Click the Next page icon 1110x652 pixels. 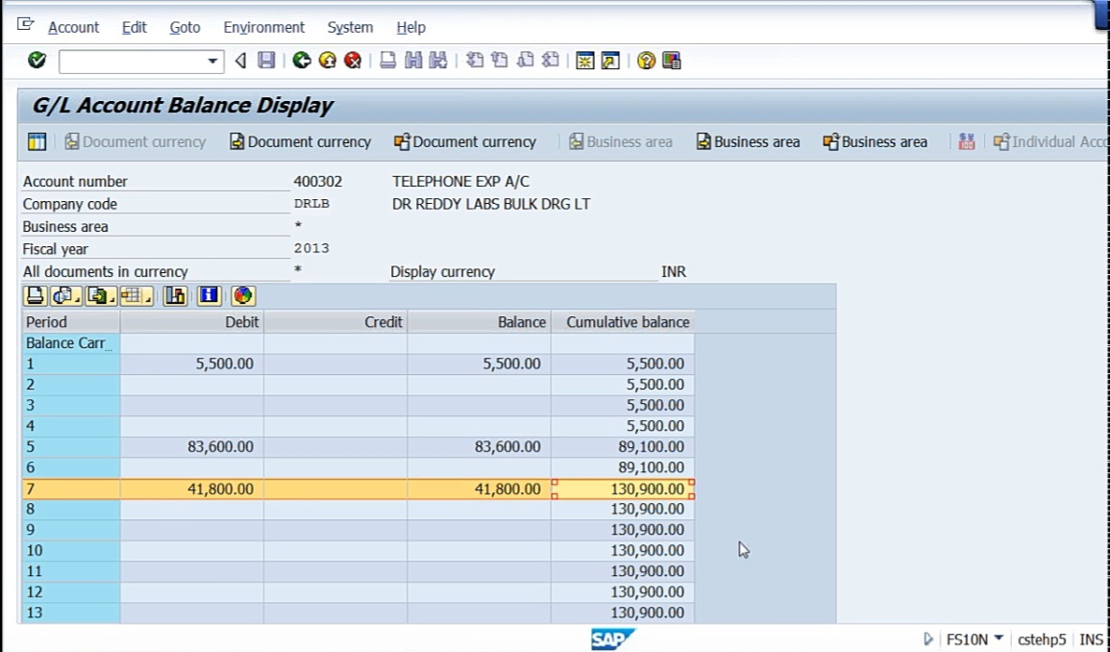click(526, 61)
